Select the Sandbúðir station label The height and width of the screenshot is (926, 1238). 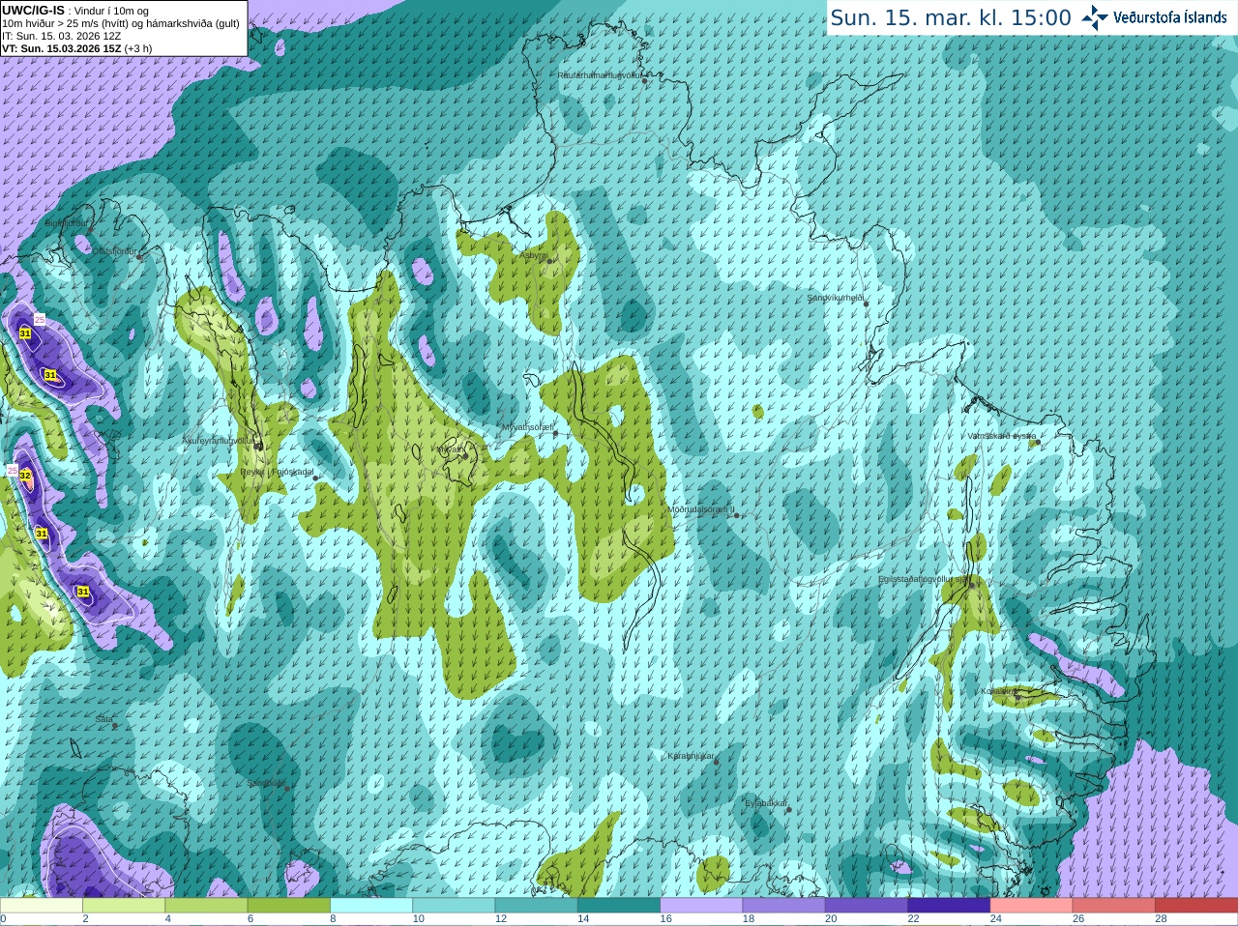click(266, 783)
